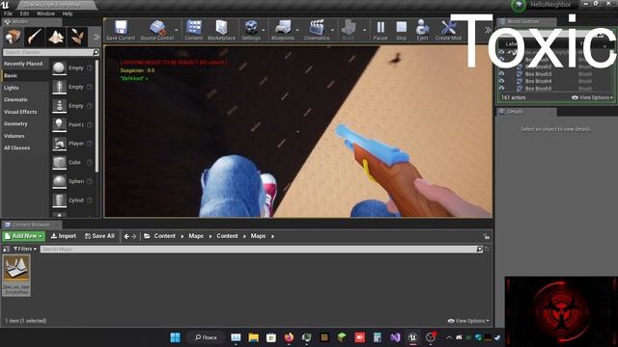Click the first Maps folder in the breadcrumb path

196,236
